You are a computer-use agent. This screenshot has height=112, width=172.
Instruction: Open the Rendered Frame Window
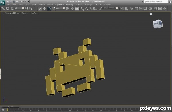[160, 9]
